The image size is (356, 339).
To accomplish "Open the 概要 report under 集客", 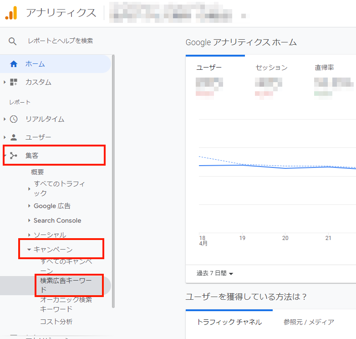I will (x=37, y=172).
